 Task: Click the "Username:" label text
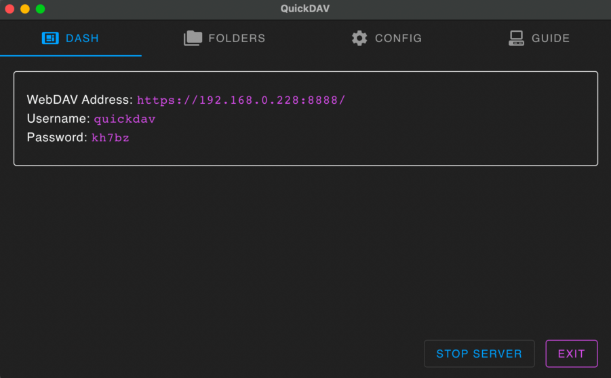[x=58, y=119]
